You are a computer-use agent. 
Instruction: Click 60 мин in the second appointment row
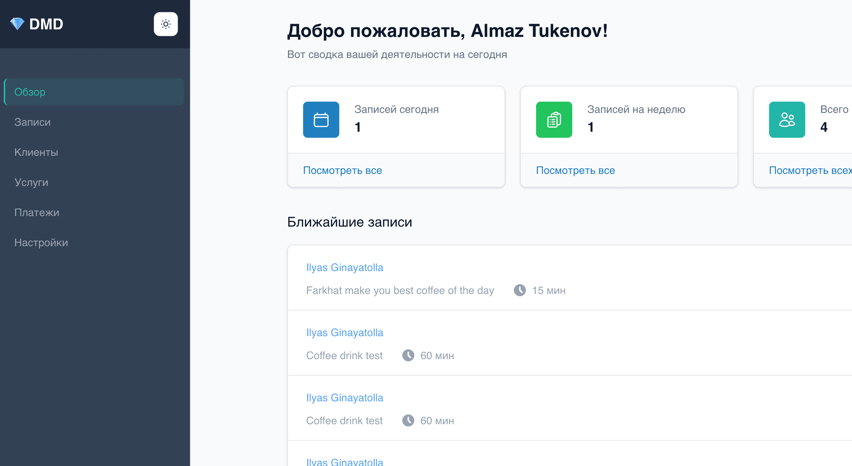(x=437, y=356)
